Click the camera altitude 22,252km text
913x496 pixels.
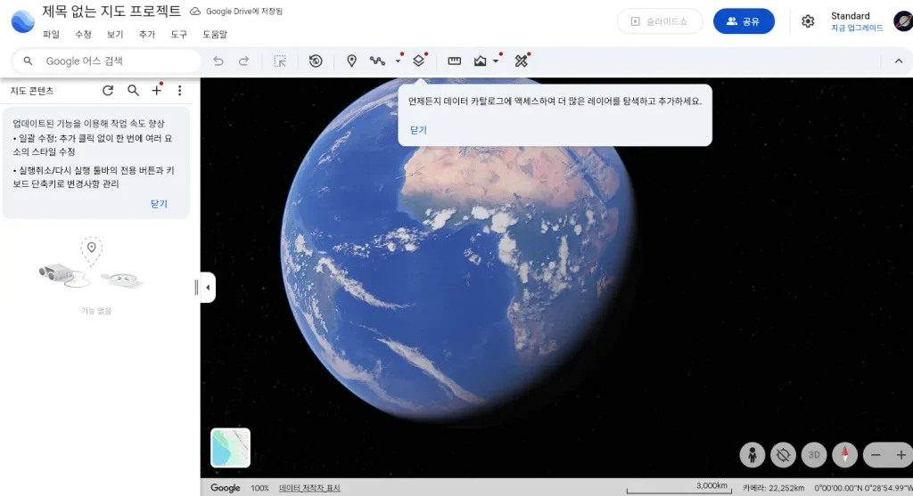click(773, 488)
